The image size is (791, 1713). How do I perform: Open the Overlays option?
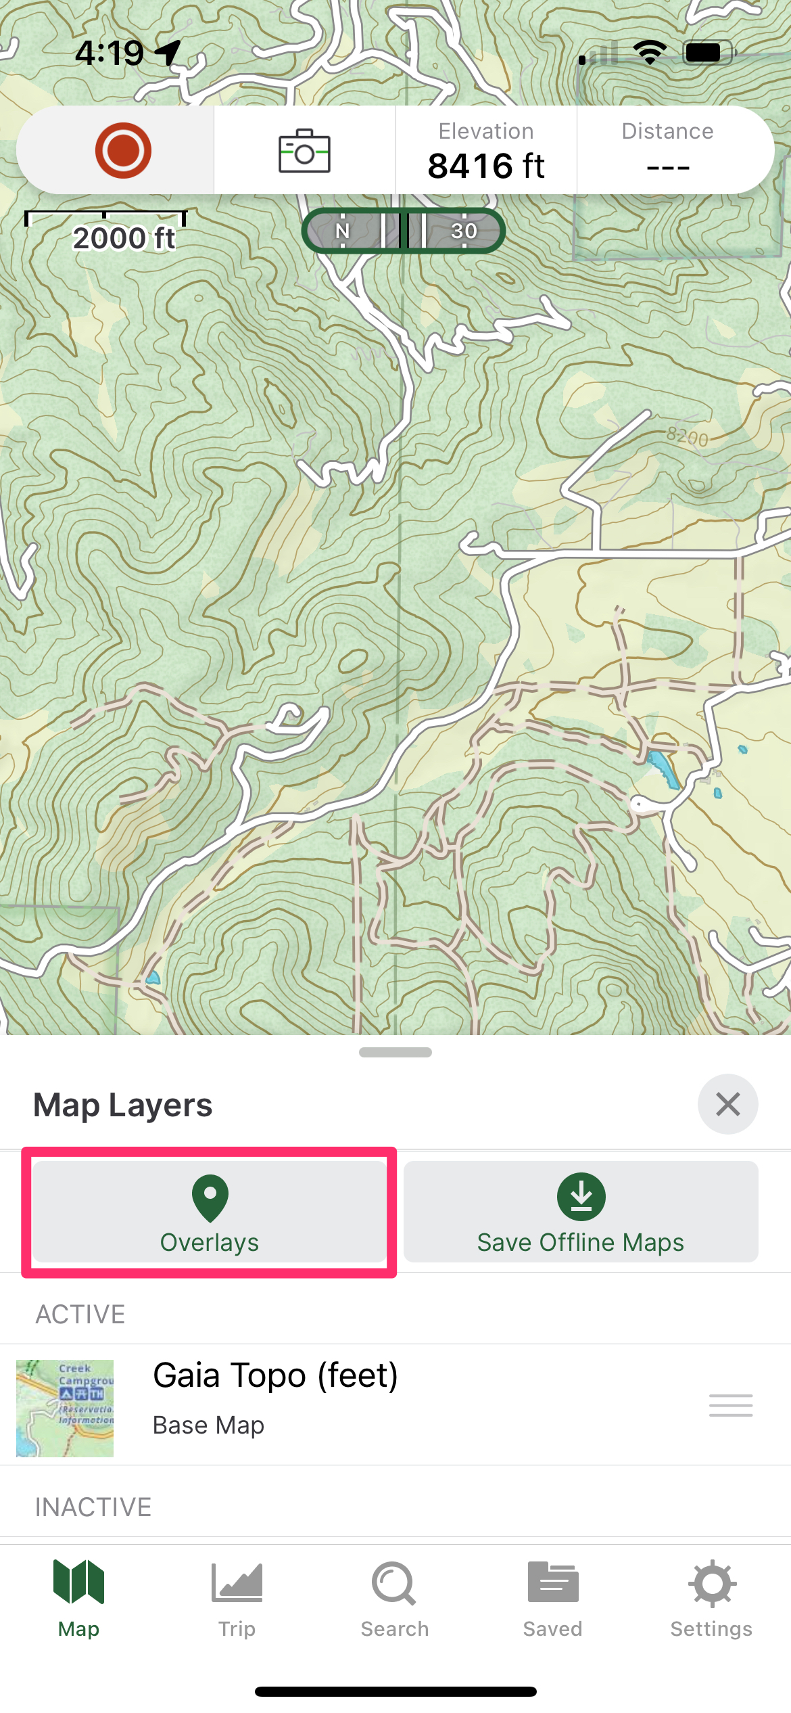(x=210, y=1212)
